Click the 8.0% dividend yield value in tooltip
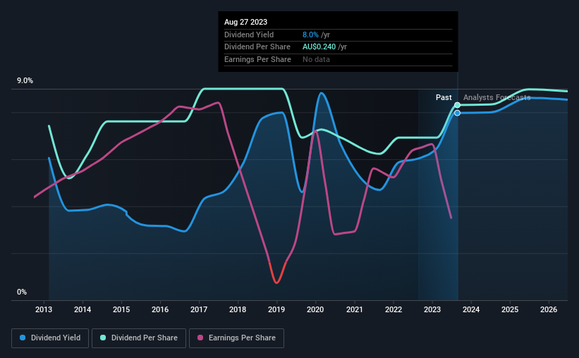579x358 pixels. click(310, 35)
